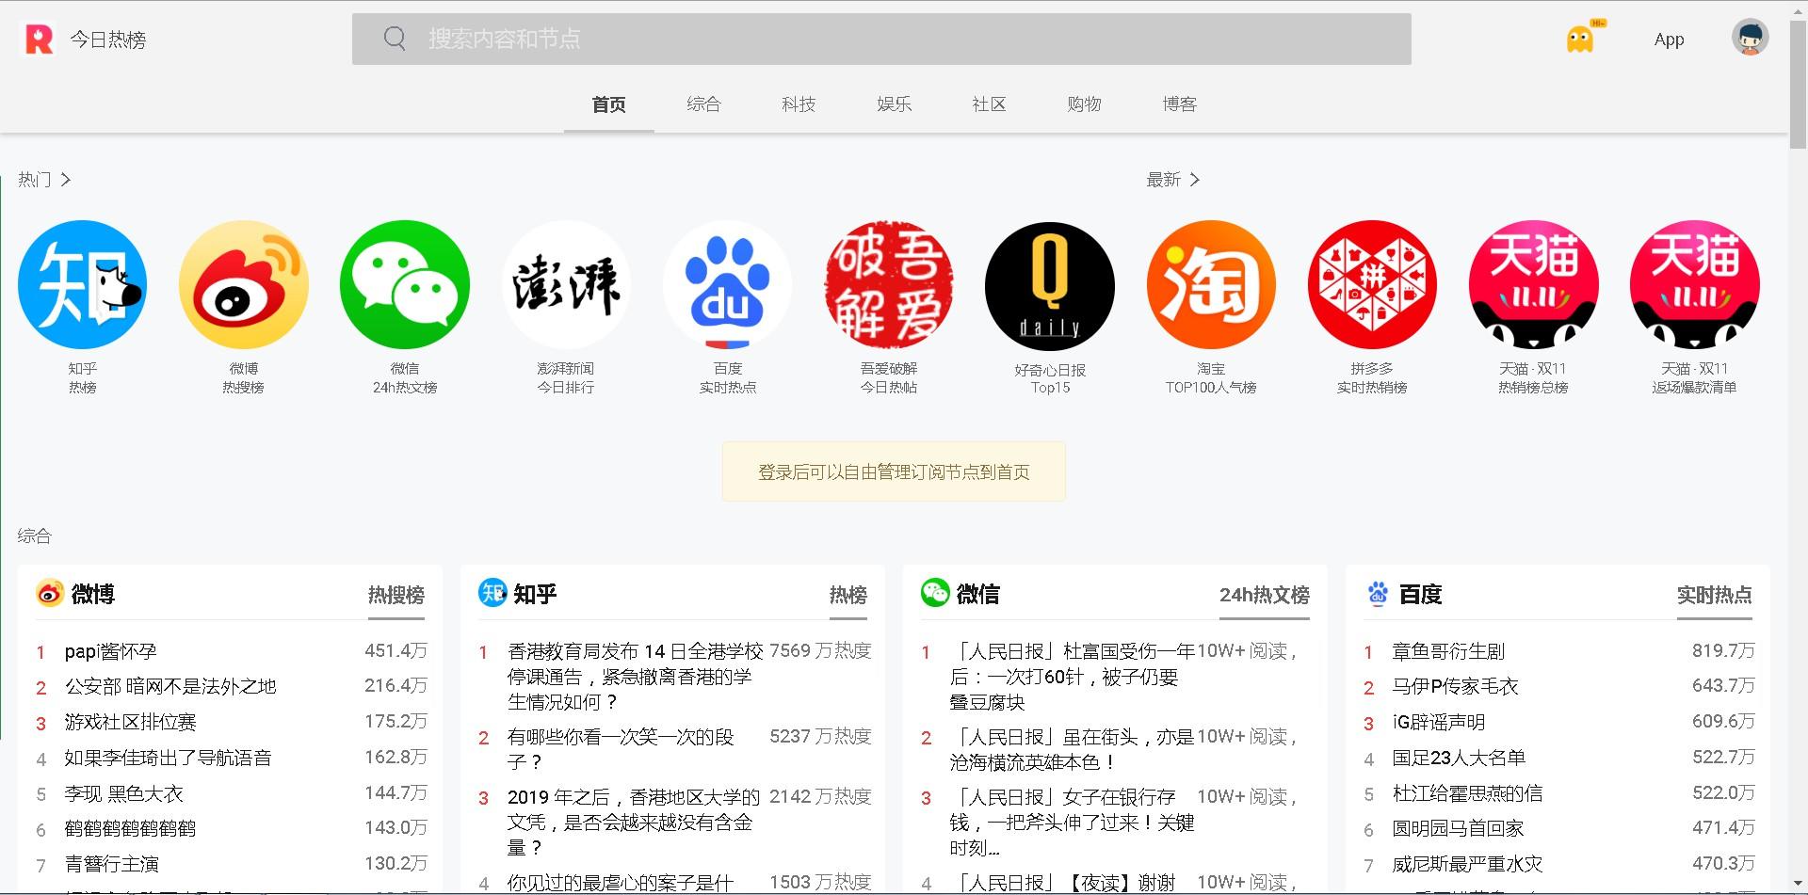Open Weibo 微博 热搜榜 round icon
Image resolution: width=1808 pixels, height=895 pixels.
pos(244,285)
